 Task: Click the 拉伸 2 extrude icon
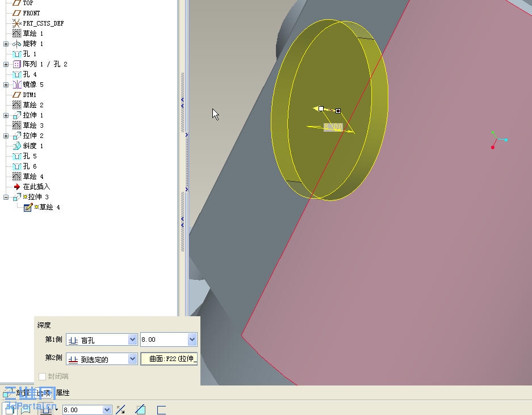[16, 136]
